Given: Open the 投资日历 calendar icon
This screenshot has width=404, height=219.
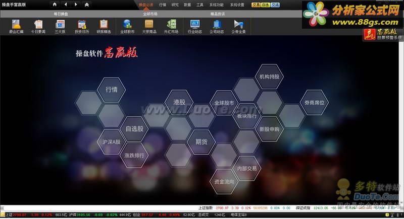Looking at the screenshot, I should 82,27.
